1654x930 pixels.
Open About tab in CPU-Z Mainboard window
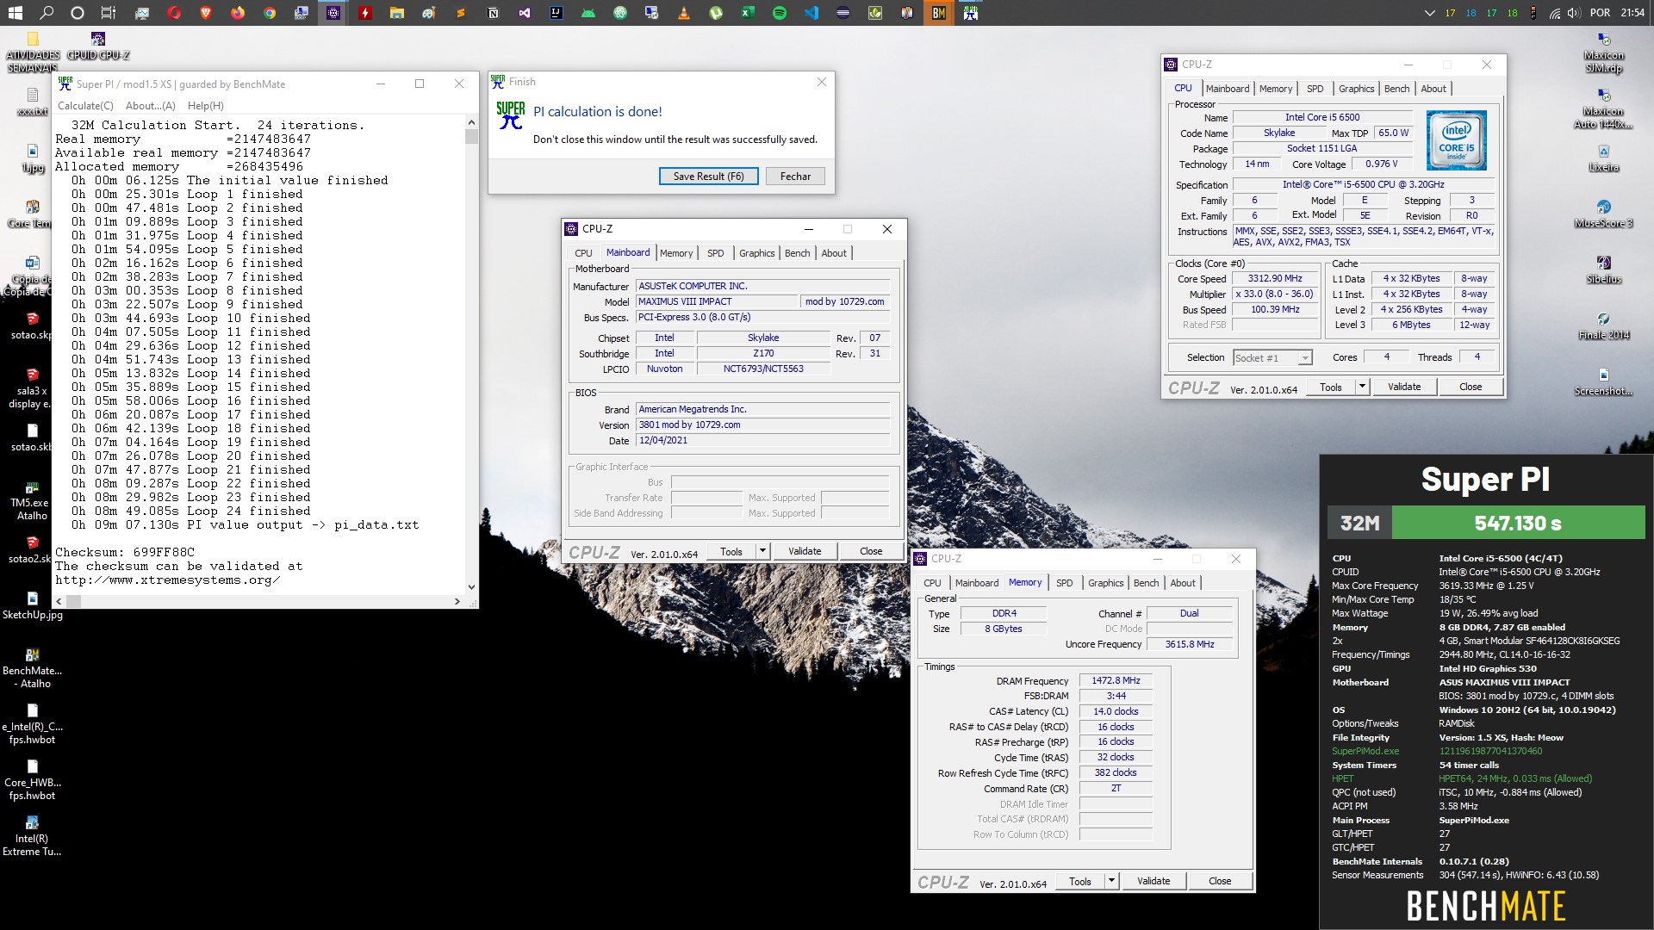coord(833,253)
